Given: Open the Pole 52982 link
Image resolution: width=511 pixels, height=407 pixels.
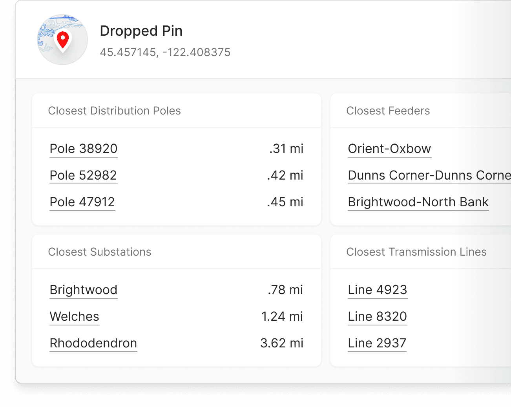Looking at the screenshot, I should click(x=83, y=175).
